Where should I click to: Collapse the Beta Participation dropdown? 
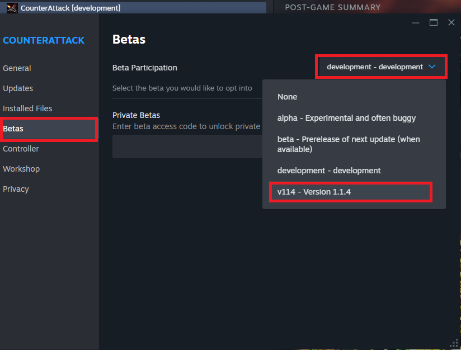click(380, 67)
